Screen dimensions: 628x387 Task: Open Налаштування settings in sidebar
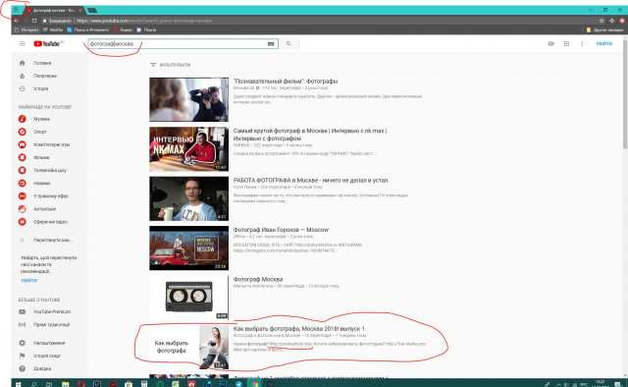tap(48, 343)
